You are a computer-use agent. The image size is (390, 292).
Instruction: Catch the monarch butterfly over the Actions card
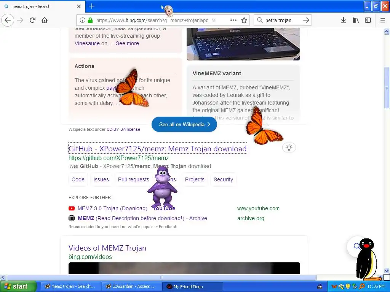(x=132, y=88)
